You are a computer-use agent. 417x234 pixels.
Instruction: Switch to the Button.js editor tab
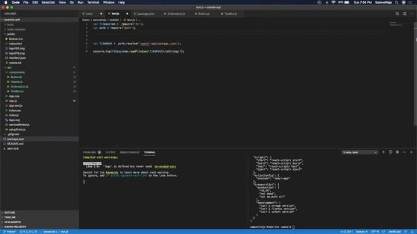click(x=204, y=14)
